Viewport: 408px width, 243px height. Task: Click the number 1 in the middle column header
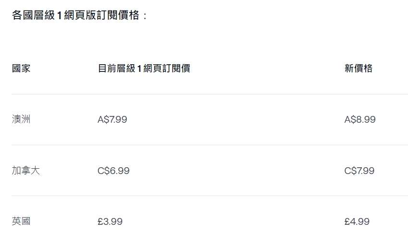(x=139, y=69)
